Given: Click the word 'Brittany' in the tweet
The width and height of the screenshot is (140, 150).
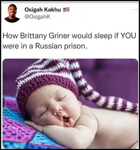Looking at the screenshot, I should click(x=33, y=36).
